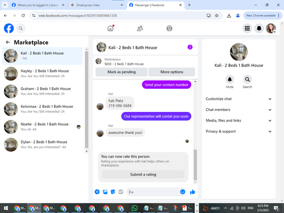Expand Media, files and links section
Image resolution: width=284 pixels, height=213 pixels.
239,120
